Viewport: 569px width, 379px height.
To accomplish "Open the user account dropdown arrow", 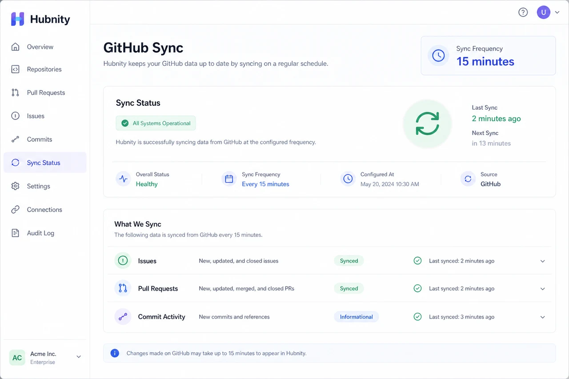I will pos(557,13).
